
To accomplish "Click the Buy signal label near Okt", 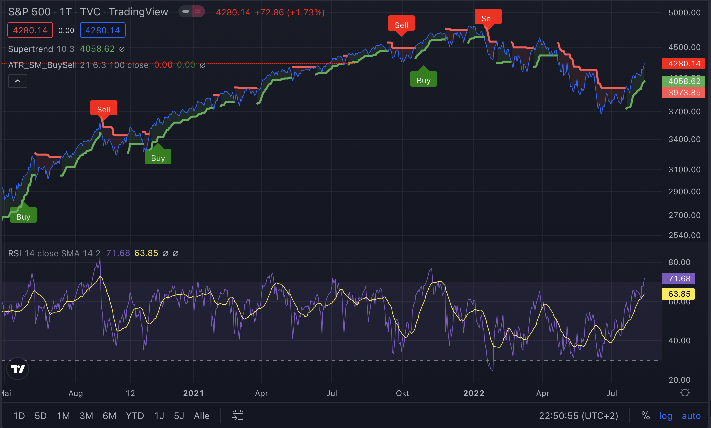I will coord(423,80).
